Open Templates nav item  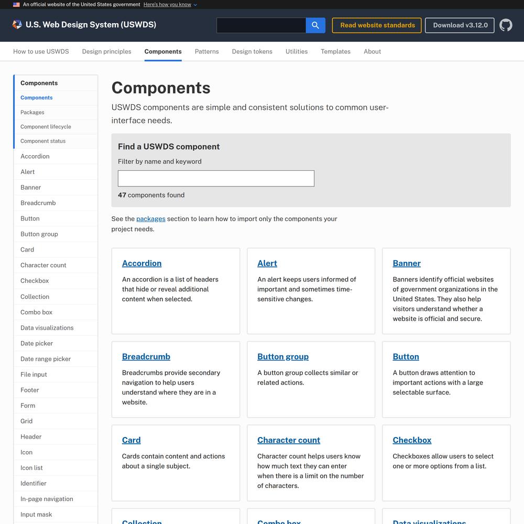pos(335,51)
